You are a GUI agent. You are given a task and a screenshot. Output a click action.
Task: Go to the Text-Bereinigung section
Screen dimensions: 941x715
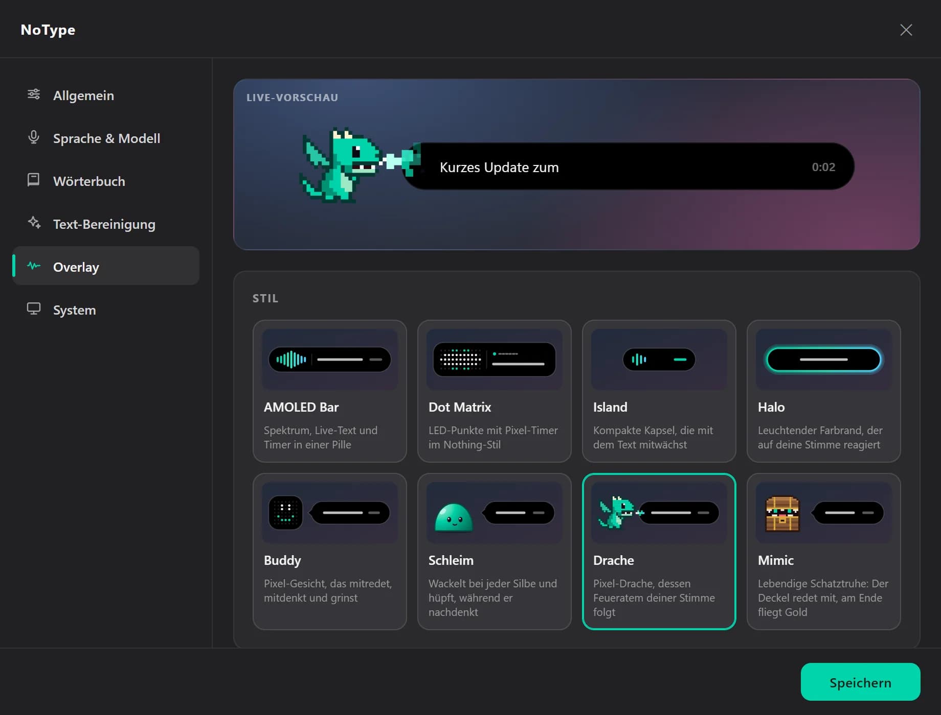pyautogui.click(x=106, y=224)
